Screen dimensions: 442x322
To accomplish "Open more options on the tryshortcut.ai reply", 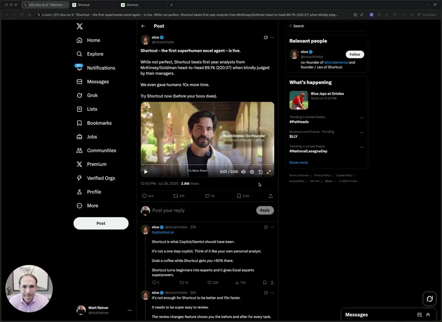I will (x=272, y=227).
